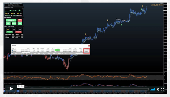Toggle the SRSI radar button
This screenshot has height=97, width=170.
[x=20, y=23]
